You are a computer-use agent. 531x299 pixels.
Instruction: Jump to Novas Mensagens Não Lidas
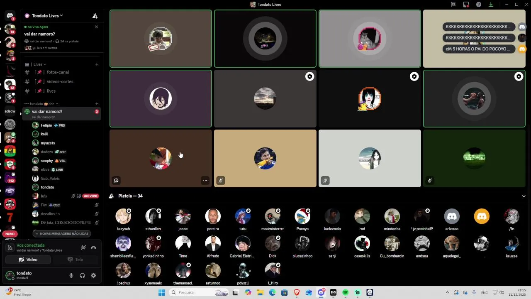tap(61, 234)
